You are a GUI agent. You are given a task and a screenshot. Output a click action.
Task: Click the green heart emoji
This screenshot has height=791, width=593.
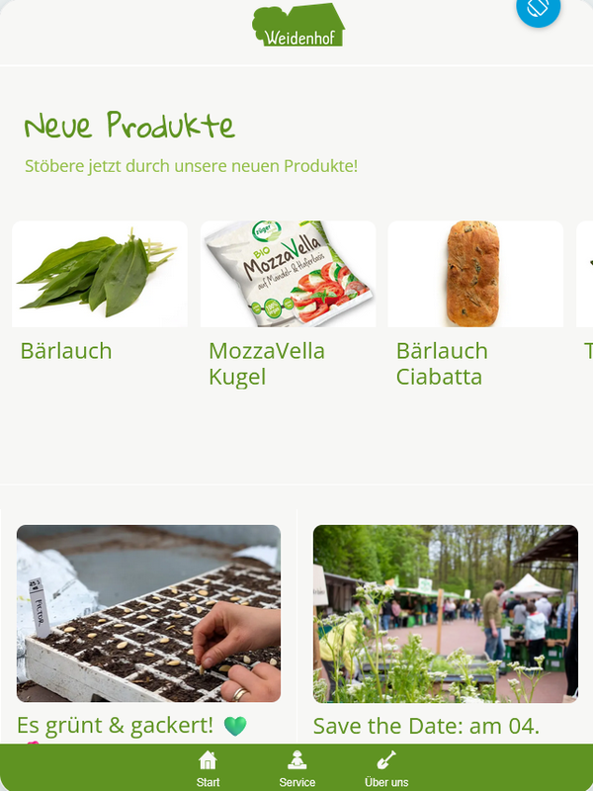click(235, 726)
